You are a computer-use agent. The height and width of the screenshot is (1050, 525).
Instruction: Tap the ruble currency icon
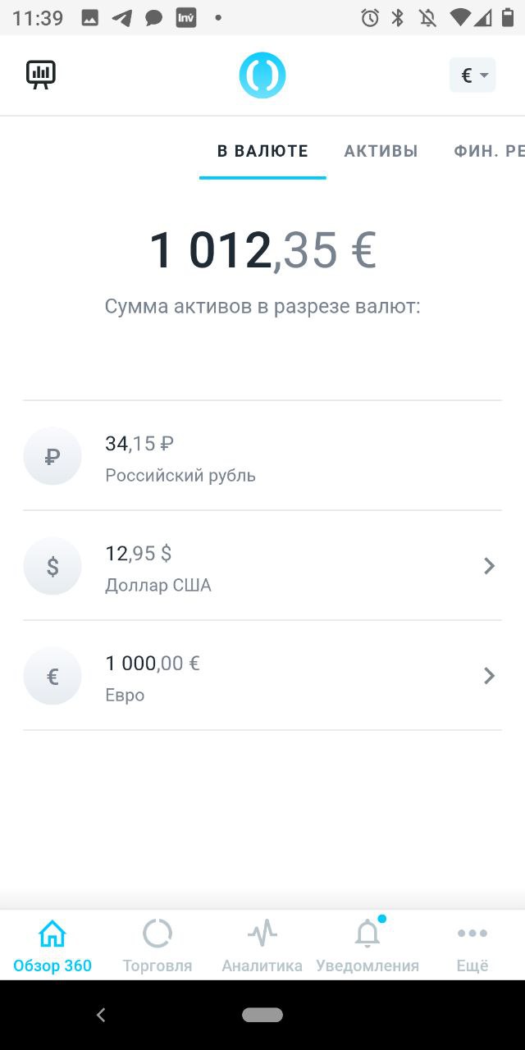tap(52, 456)
